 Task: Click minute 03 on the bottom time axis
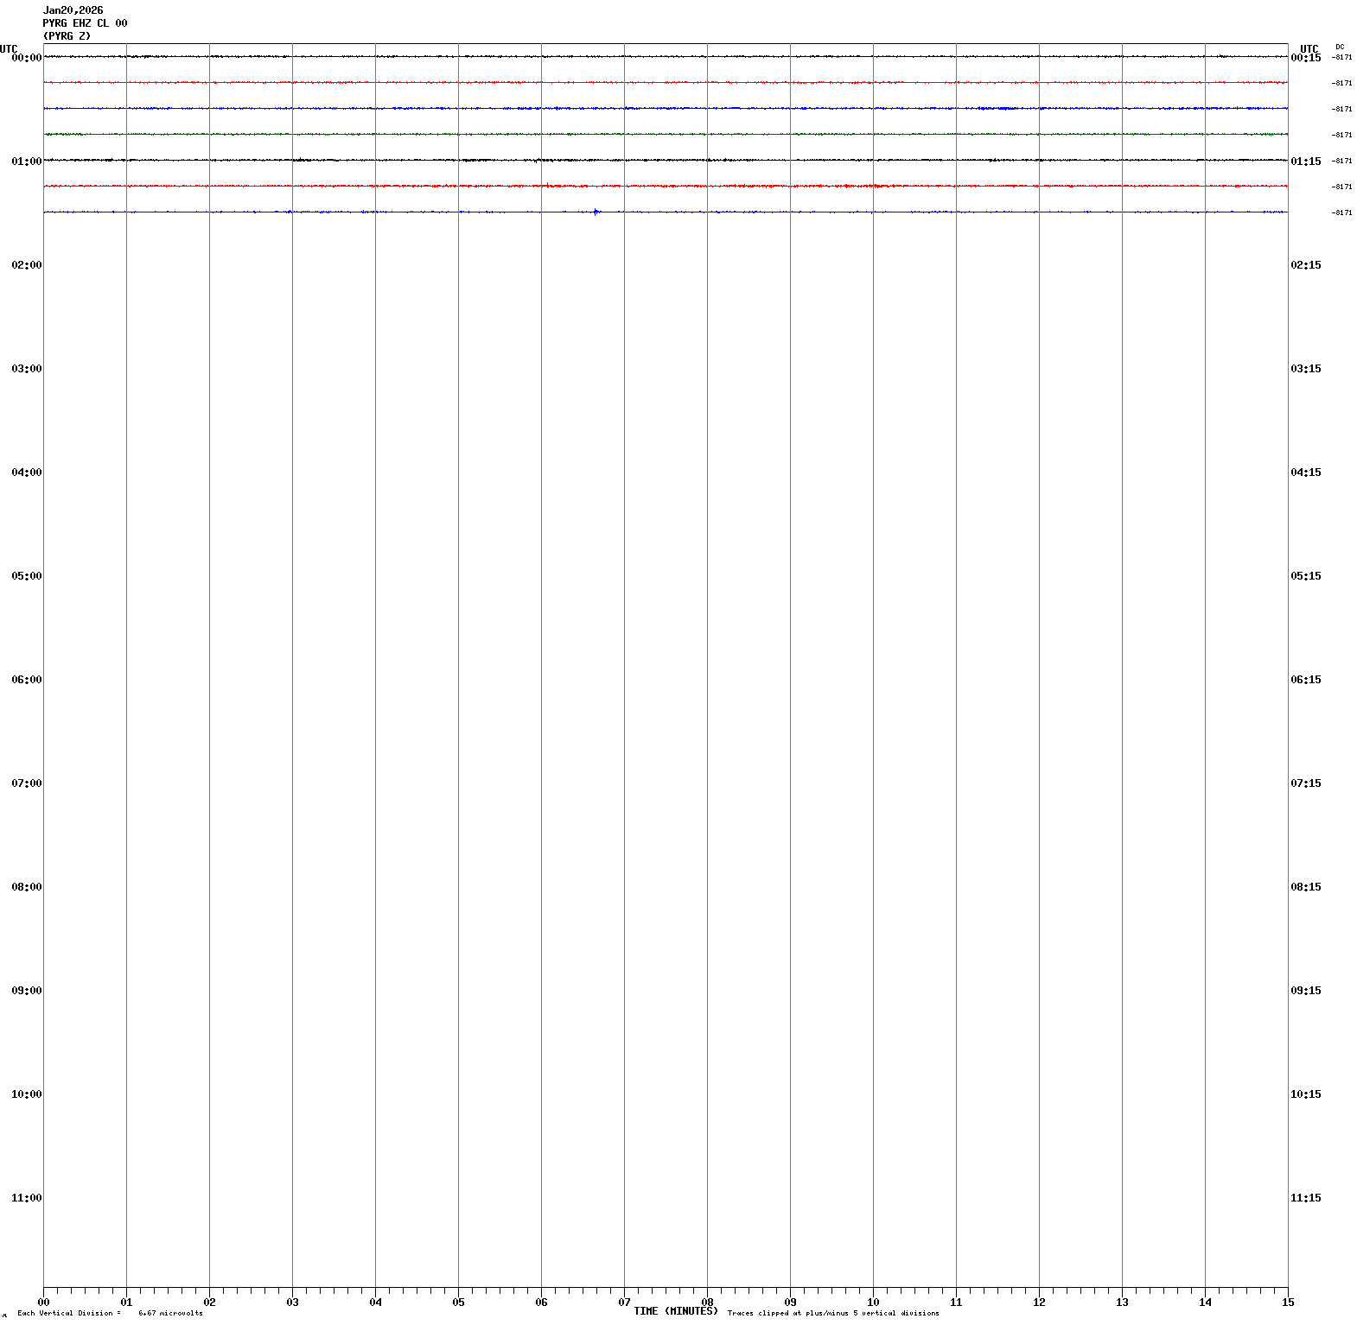coord(292,1303)
